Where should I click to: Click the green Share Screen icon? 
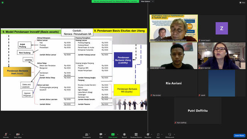[x=113, y=134]
